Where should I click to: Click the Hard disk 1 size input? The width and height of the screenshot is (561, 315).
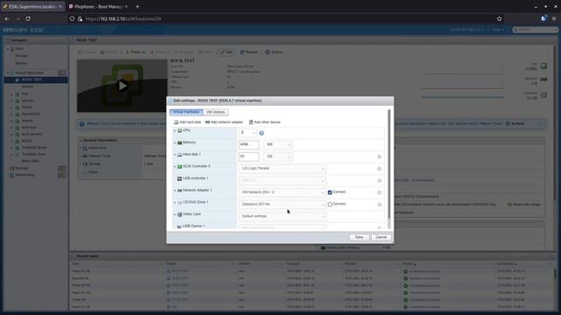pyautogui.click(x=249, y=157)
